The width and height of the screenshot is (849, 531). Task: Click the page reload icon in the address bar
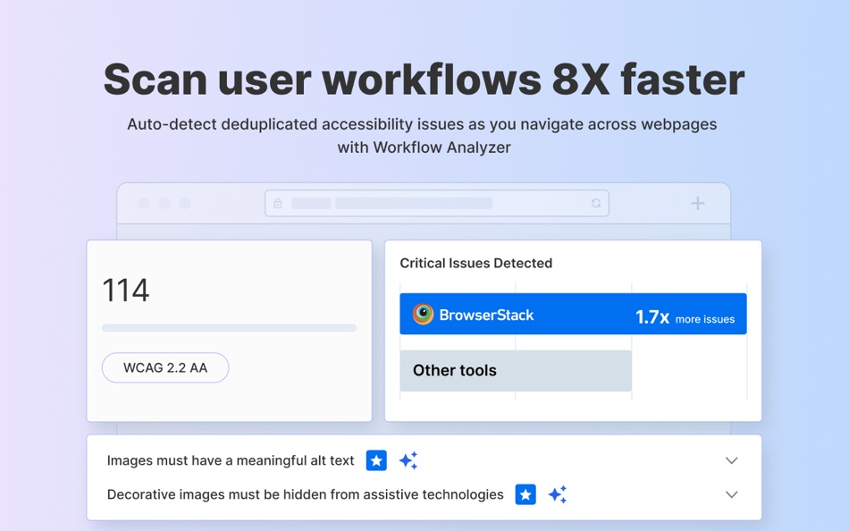596,203
